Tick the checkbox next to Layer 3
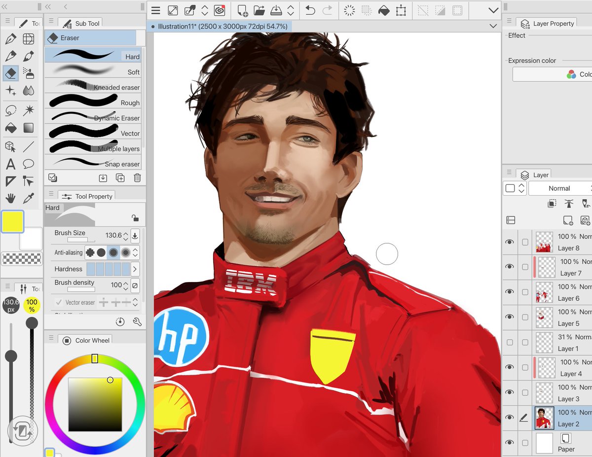Image resolution: width=592 pixels, height=457 pixels. 525,392
